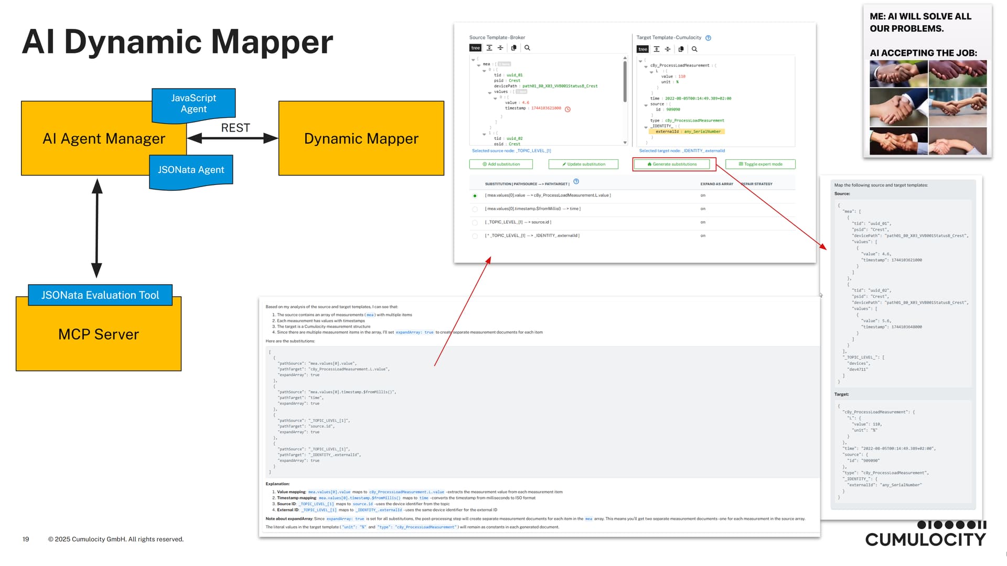This screenshot has width=1007, height=566.
Task: Open help icon next to Target Template-Cumulocity
Action: pyautogui.click(x=708, y=38)
